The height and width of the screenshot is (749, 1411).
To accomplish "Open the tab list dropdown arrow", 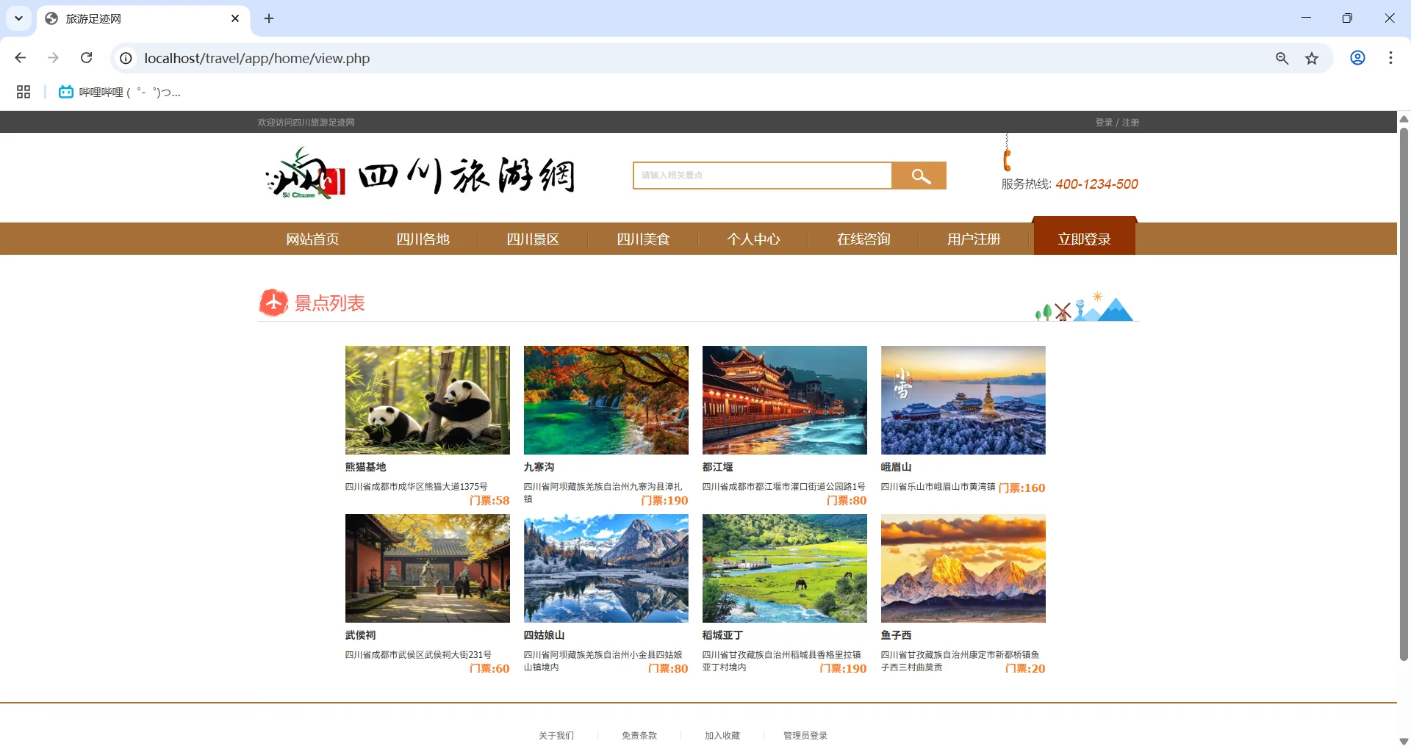I will tap(18, 18).
